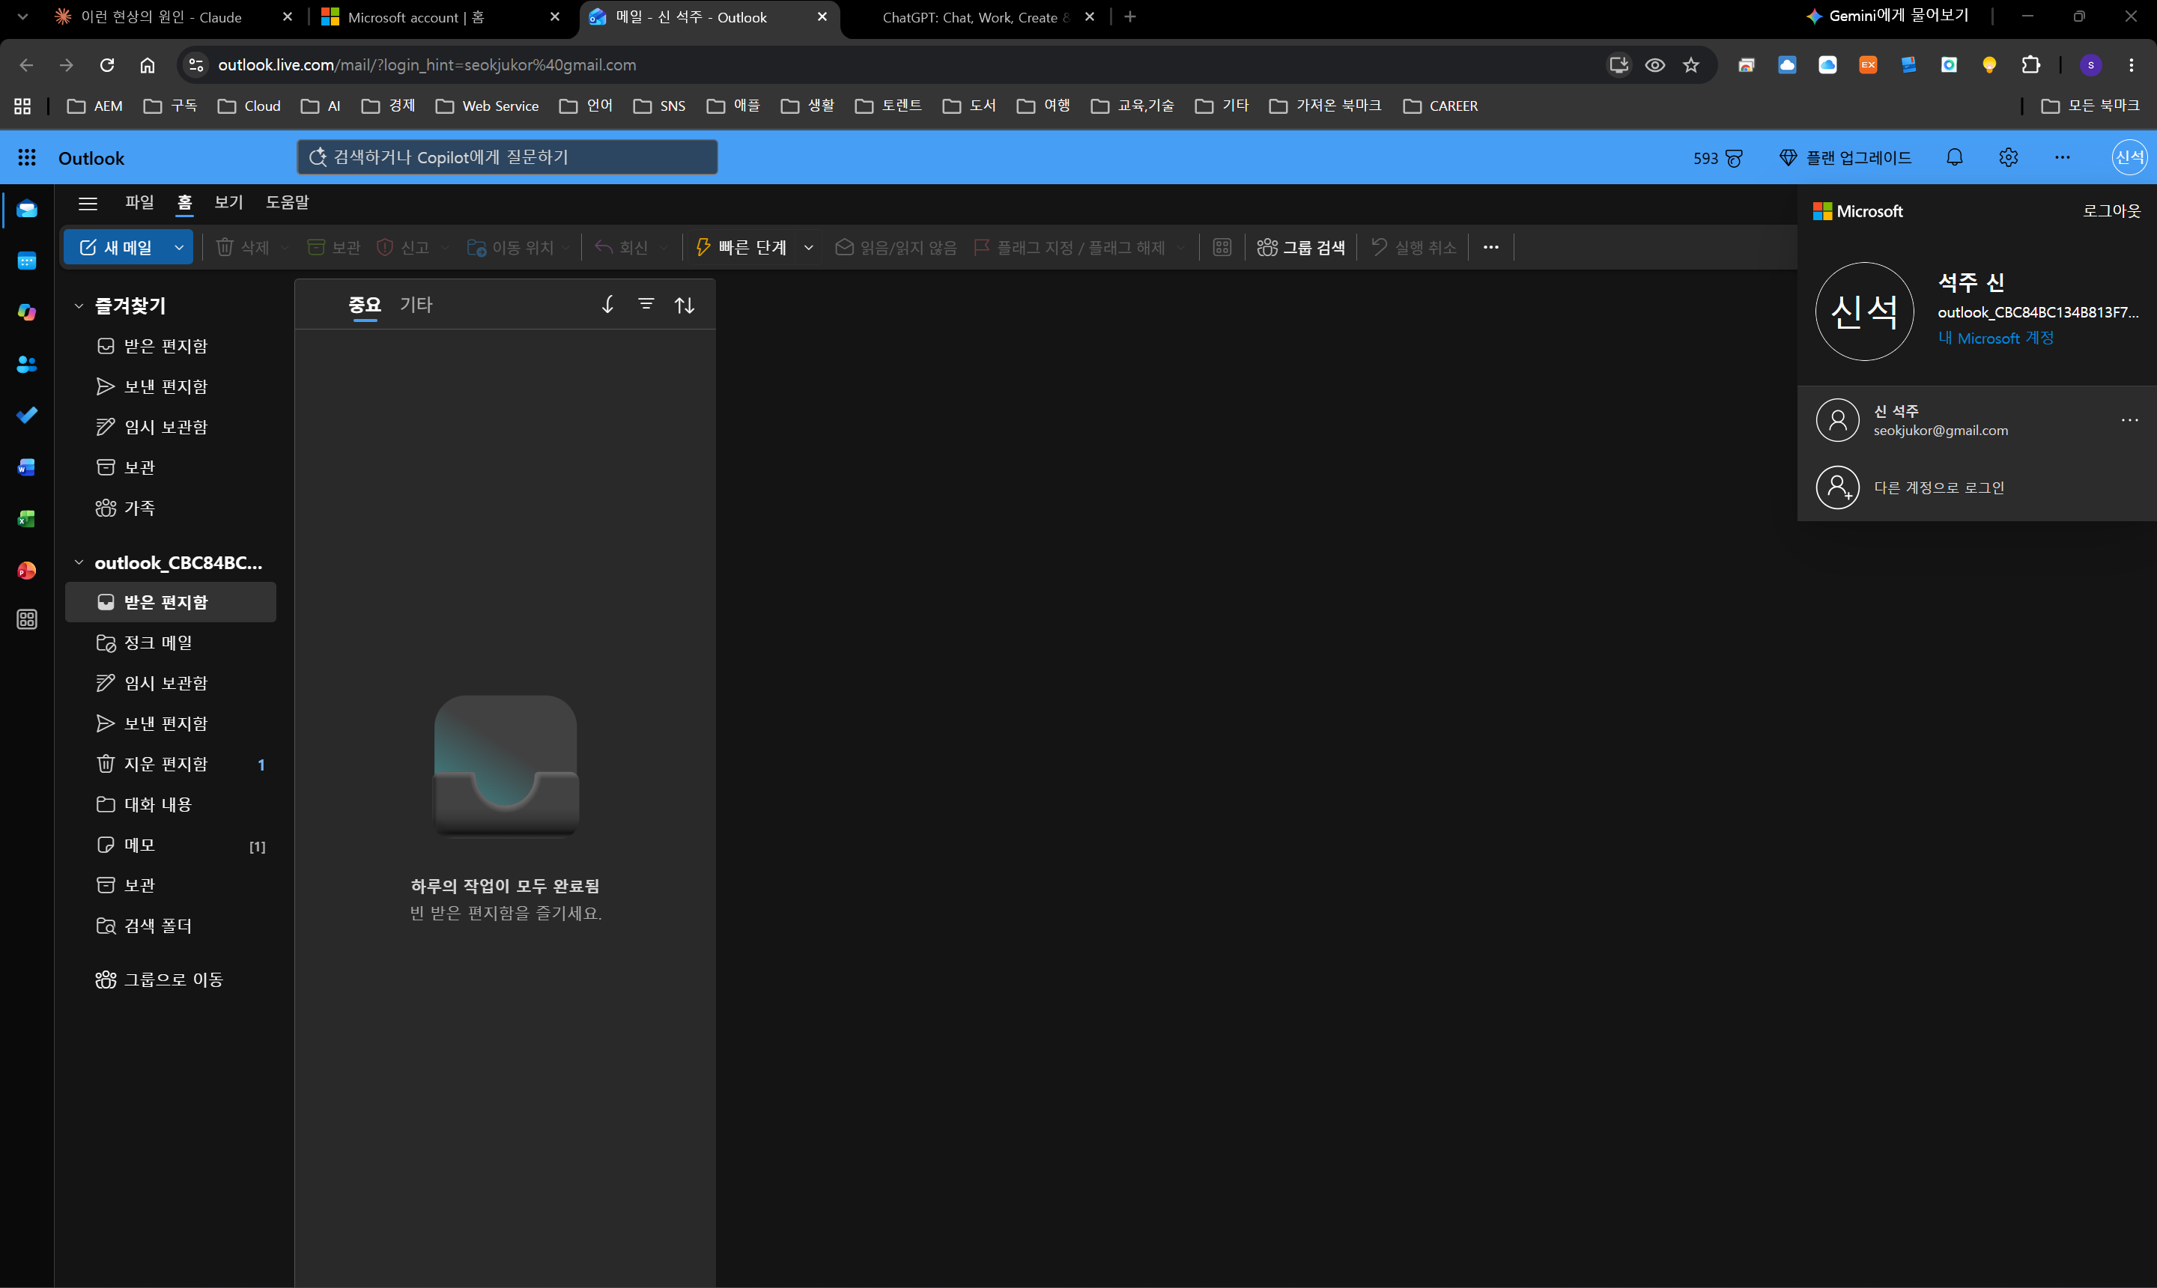Open the 정크 메일 folder
This screenshot has height=1288, width=2157.
[x=171, y=643]
